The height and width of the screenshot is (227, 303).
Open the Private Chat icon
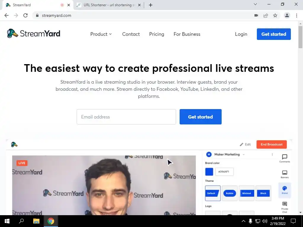pos(285,207)
